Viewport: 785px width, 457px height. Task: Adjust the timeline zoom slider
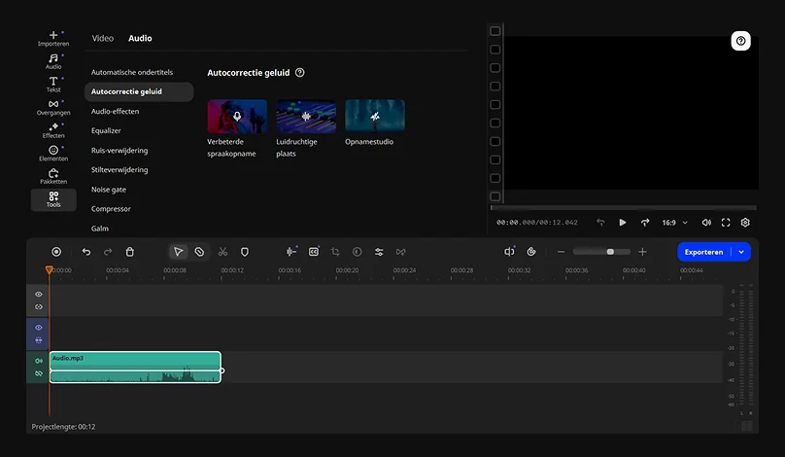pyautogui.click(x=610, y=252)
